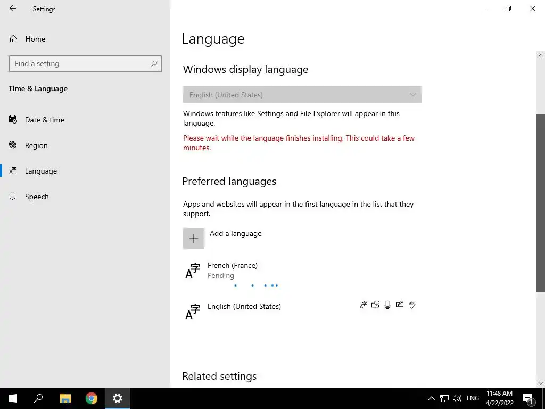The width and height of the screenshot is (545, 409).
Task: Close the Settings window
Action: tap(532, 9)
